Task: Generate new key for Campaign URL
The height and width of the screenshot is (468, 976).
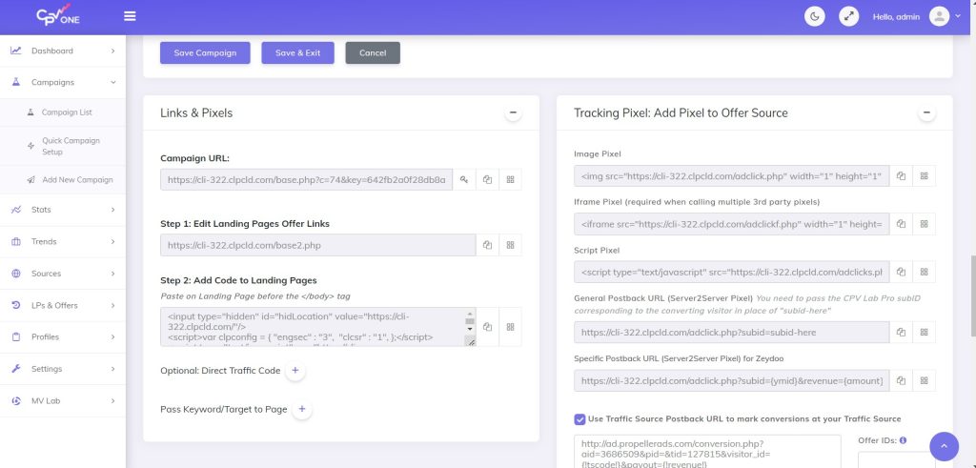Action: (x=464, y=179)
